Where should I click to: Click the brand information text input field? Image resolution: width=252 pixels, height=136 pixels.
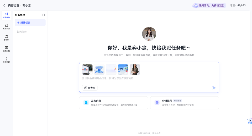click(x=149, y=78)
